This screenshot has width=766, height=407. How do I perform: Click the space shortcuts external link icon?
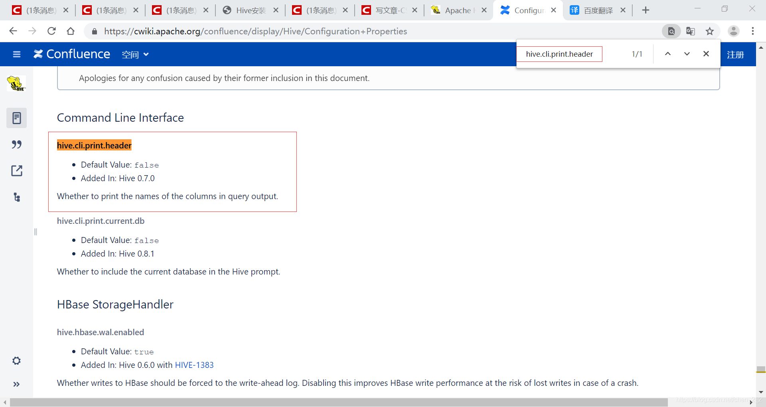16,171
